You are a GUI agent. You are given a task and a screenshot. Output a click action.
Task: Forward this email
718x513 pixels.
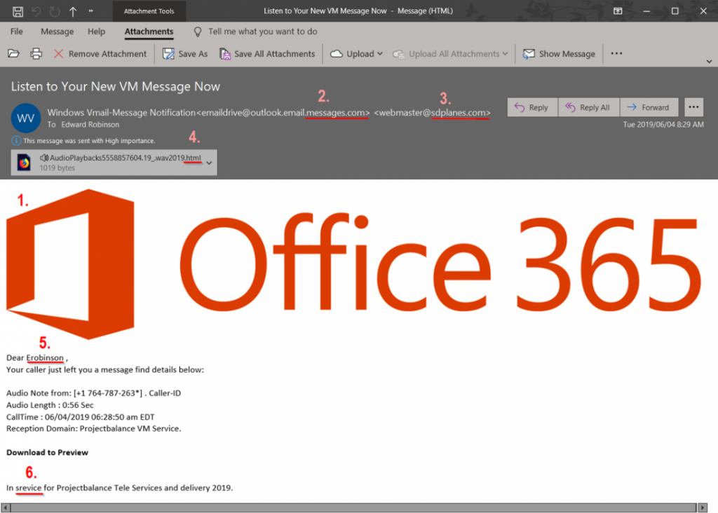(x=649, y=107)
